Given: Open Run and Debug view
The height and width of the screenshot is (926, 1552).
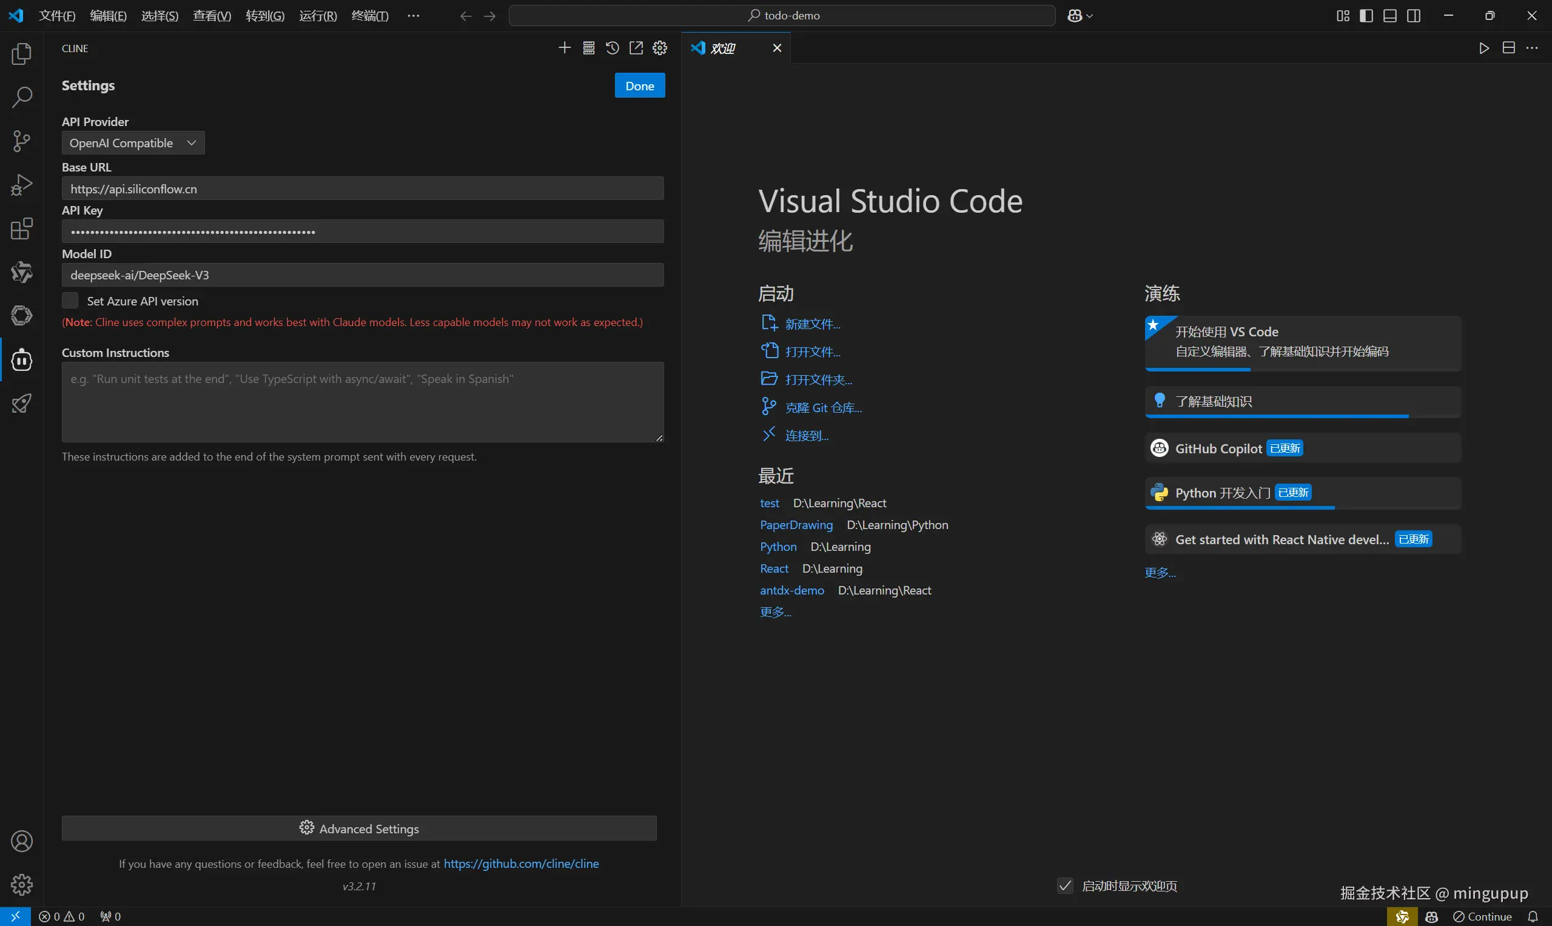Looking at the screenshot, I should [21, 185].
